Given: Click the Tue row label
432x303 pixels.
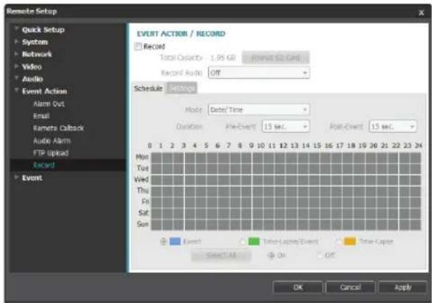Looking at the screenshot, I should 142,168.
